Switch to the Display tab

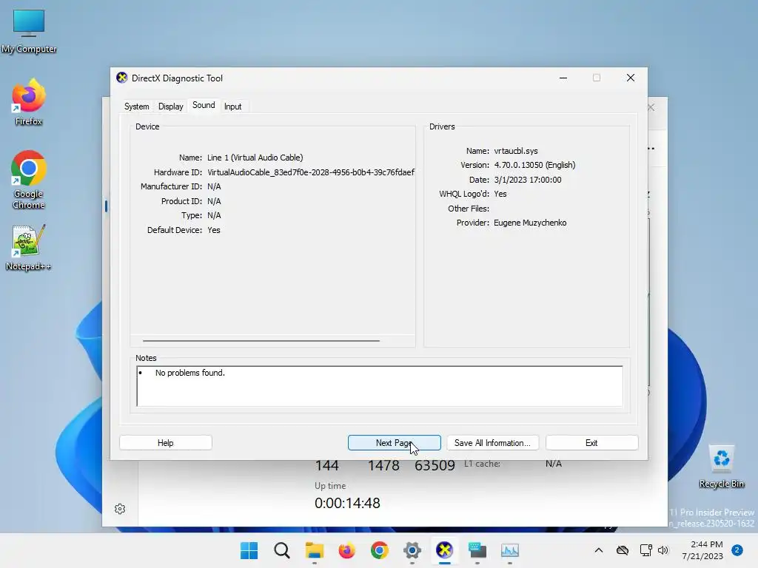pos(171,106)
